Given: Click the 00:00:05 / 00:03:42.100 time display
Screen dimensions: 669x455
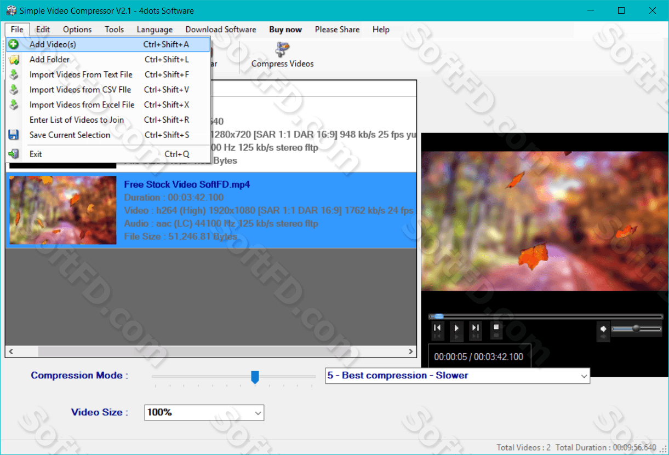Looking at the screenshot, I should click(x=479, y=356).
